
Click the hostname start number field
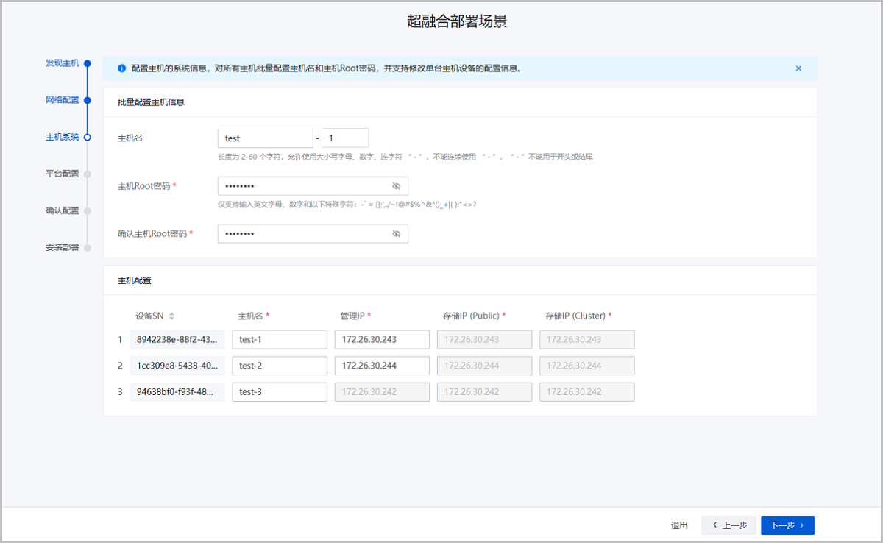[x=344, y=138]
